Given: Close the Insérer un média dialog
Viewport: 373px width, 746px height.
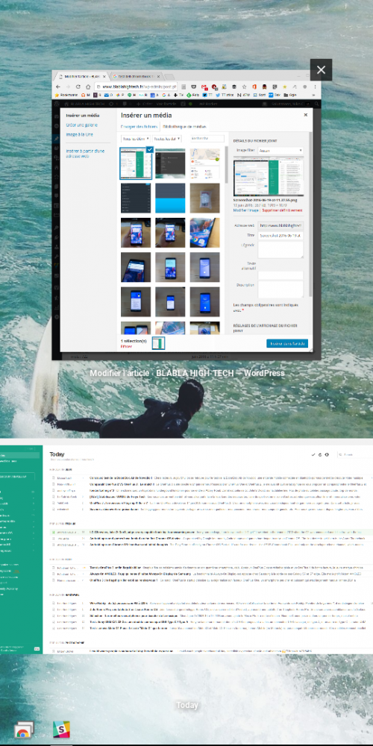Looking at the screenshot, I should tap(306, 115).
